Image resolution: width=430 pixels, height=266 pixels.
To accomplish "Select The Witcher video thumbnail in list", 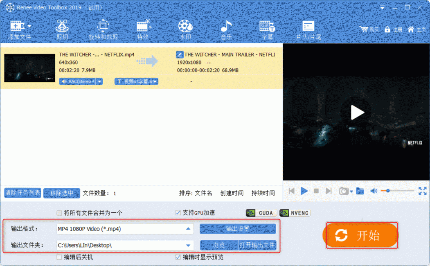I will pos(29,68).
